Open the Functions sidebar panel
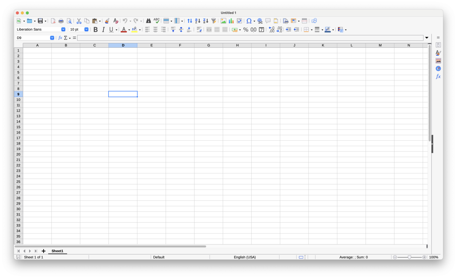The image size is (457, 278). pyautogui.click(x=438, y=76)
